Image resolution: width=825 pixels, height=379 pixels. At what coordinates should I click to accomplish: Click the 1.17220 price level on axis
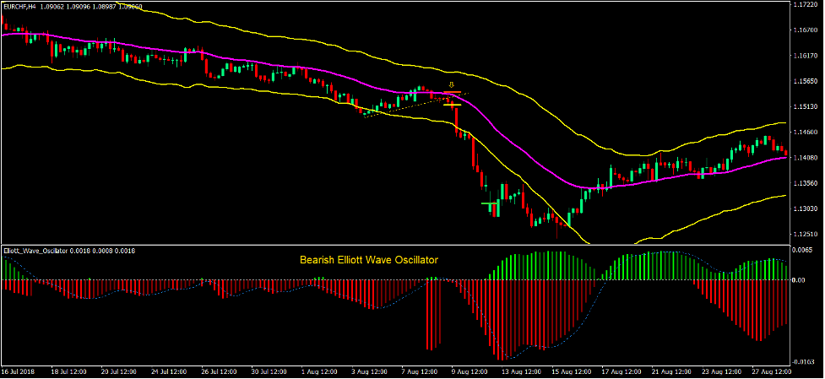pyautogui.click(x=803, y=5)
